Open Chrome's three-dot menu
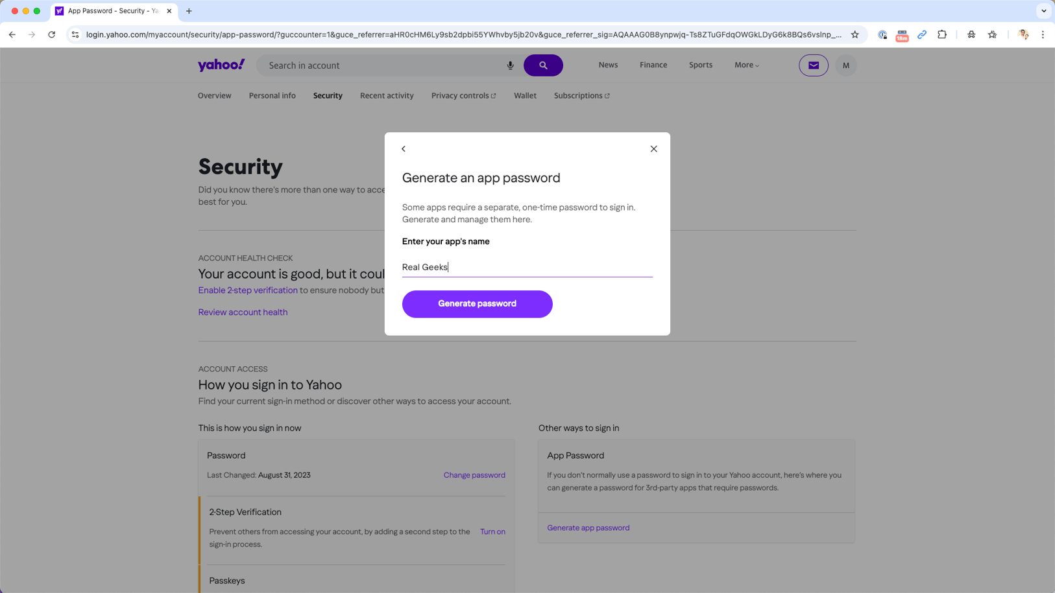Image resolution: width=1055 pixels, height=593 pixels. tap(1043, 35)
